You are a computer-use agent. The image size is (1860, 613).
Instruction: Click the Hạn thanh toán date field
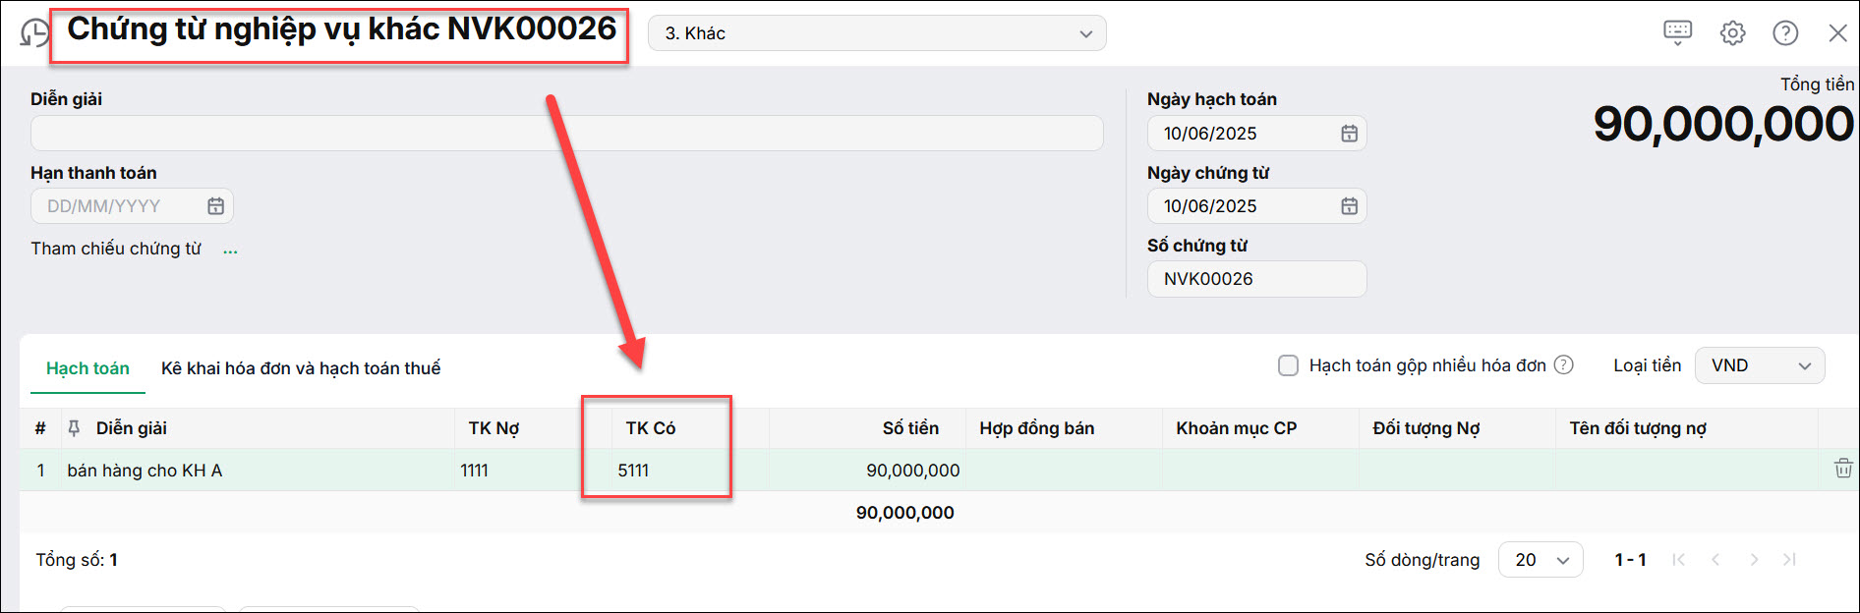[132, 206]
